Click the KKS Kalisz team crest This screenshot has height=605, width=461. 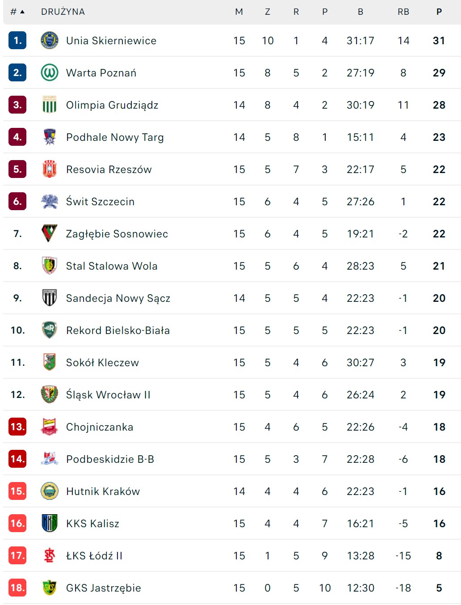coord(50,523)
